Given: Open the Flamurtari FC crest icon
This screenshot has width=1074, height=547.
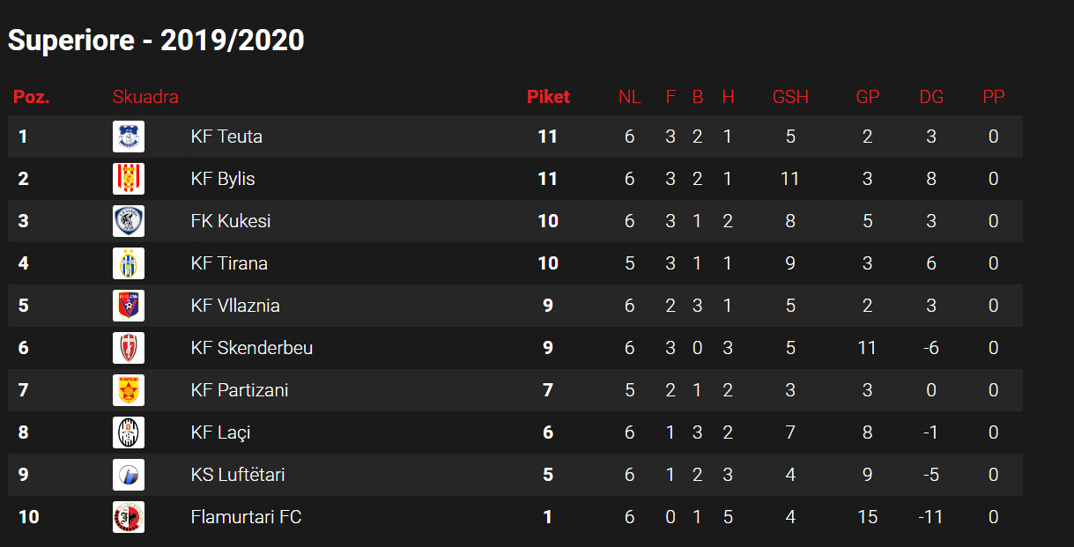Looking at the screenshot, I should [129, 517].
